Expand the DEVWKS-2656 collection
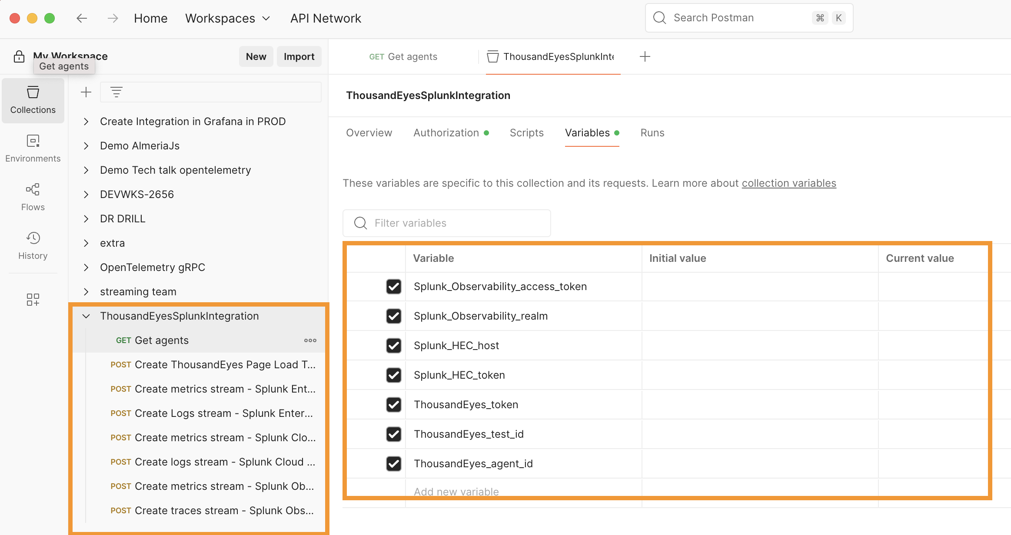The image size is (1011, 535). pos(86,195)
